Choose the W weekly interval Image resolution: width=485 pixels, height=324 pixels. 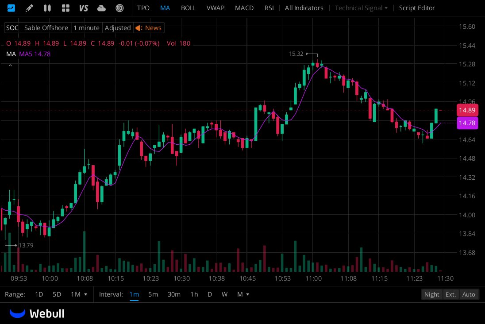[x=224, y=294]
